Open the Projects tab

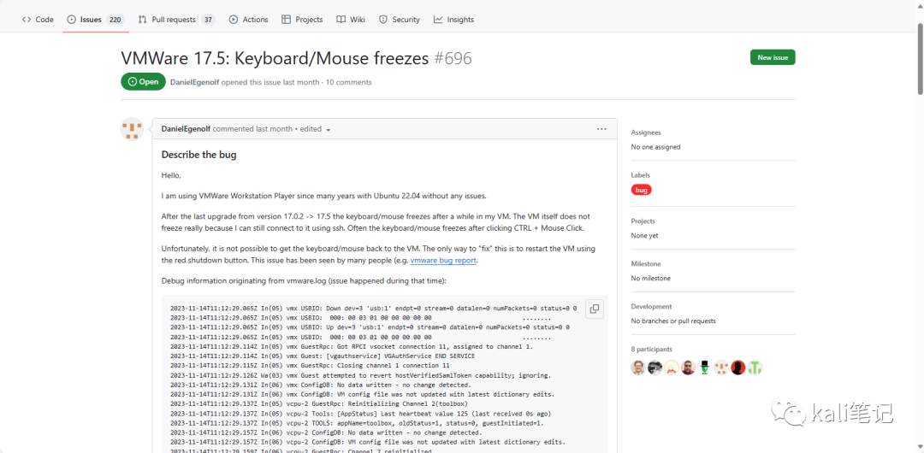pyautogui.click(x=302, y=20)
